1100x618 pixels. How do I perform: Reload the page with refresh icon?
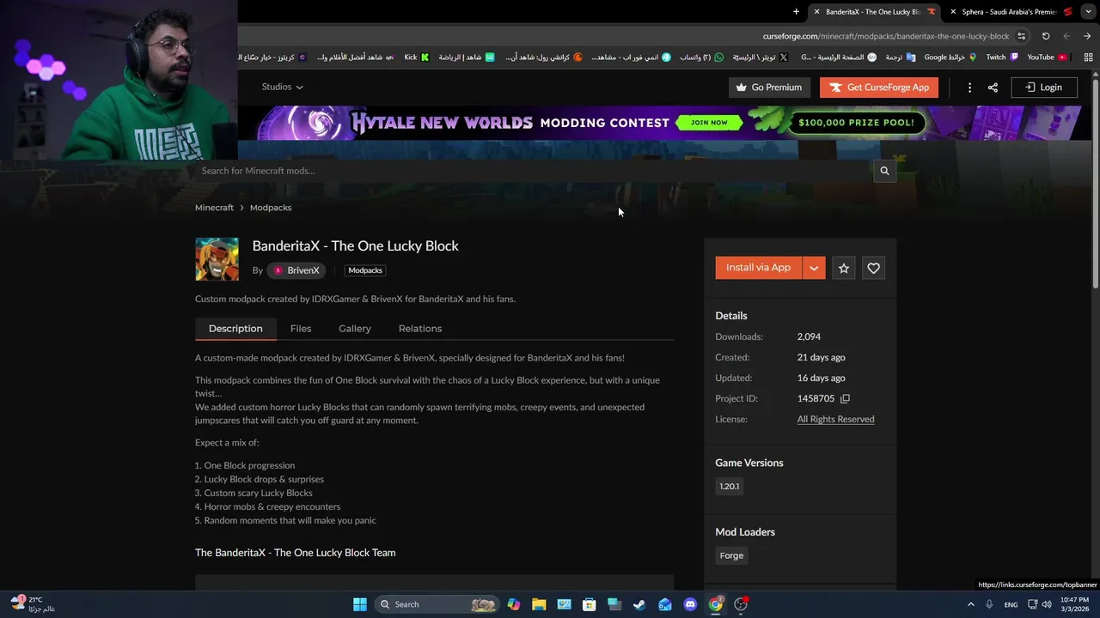pyautogui.click(x=1046, y=36)
